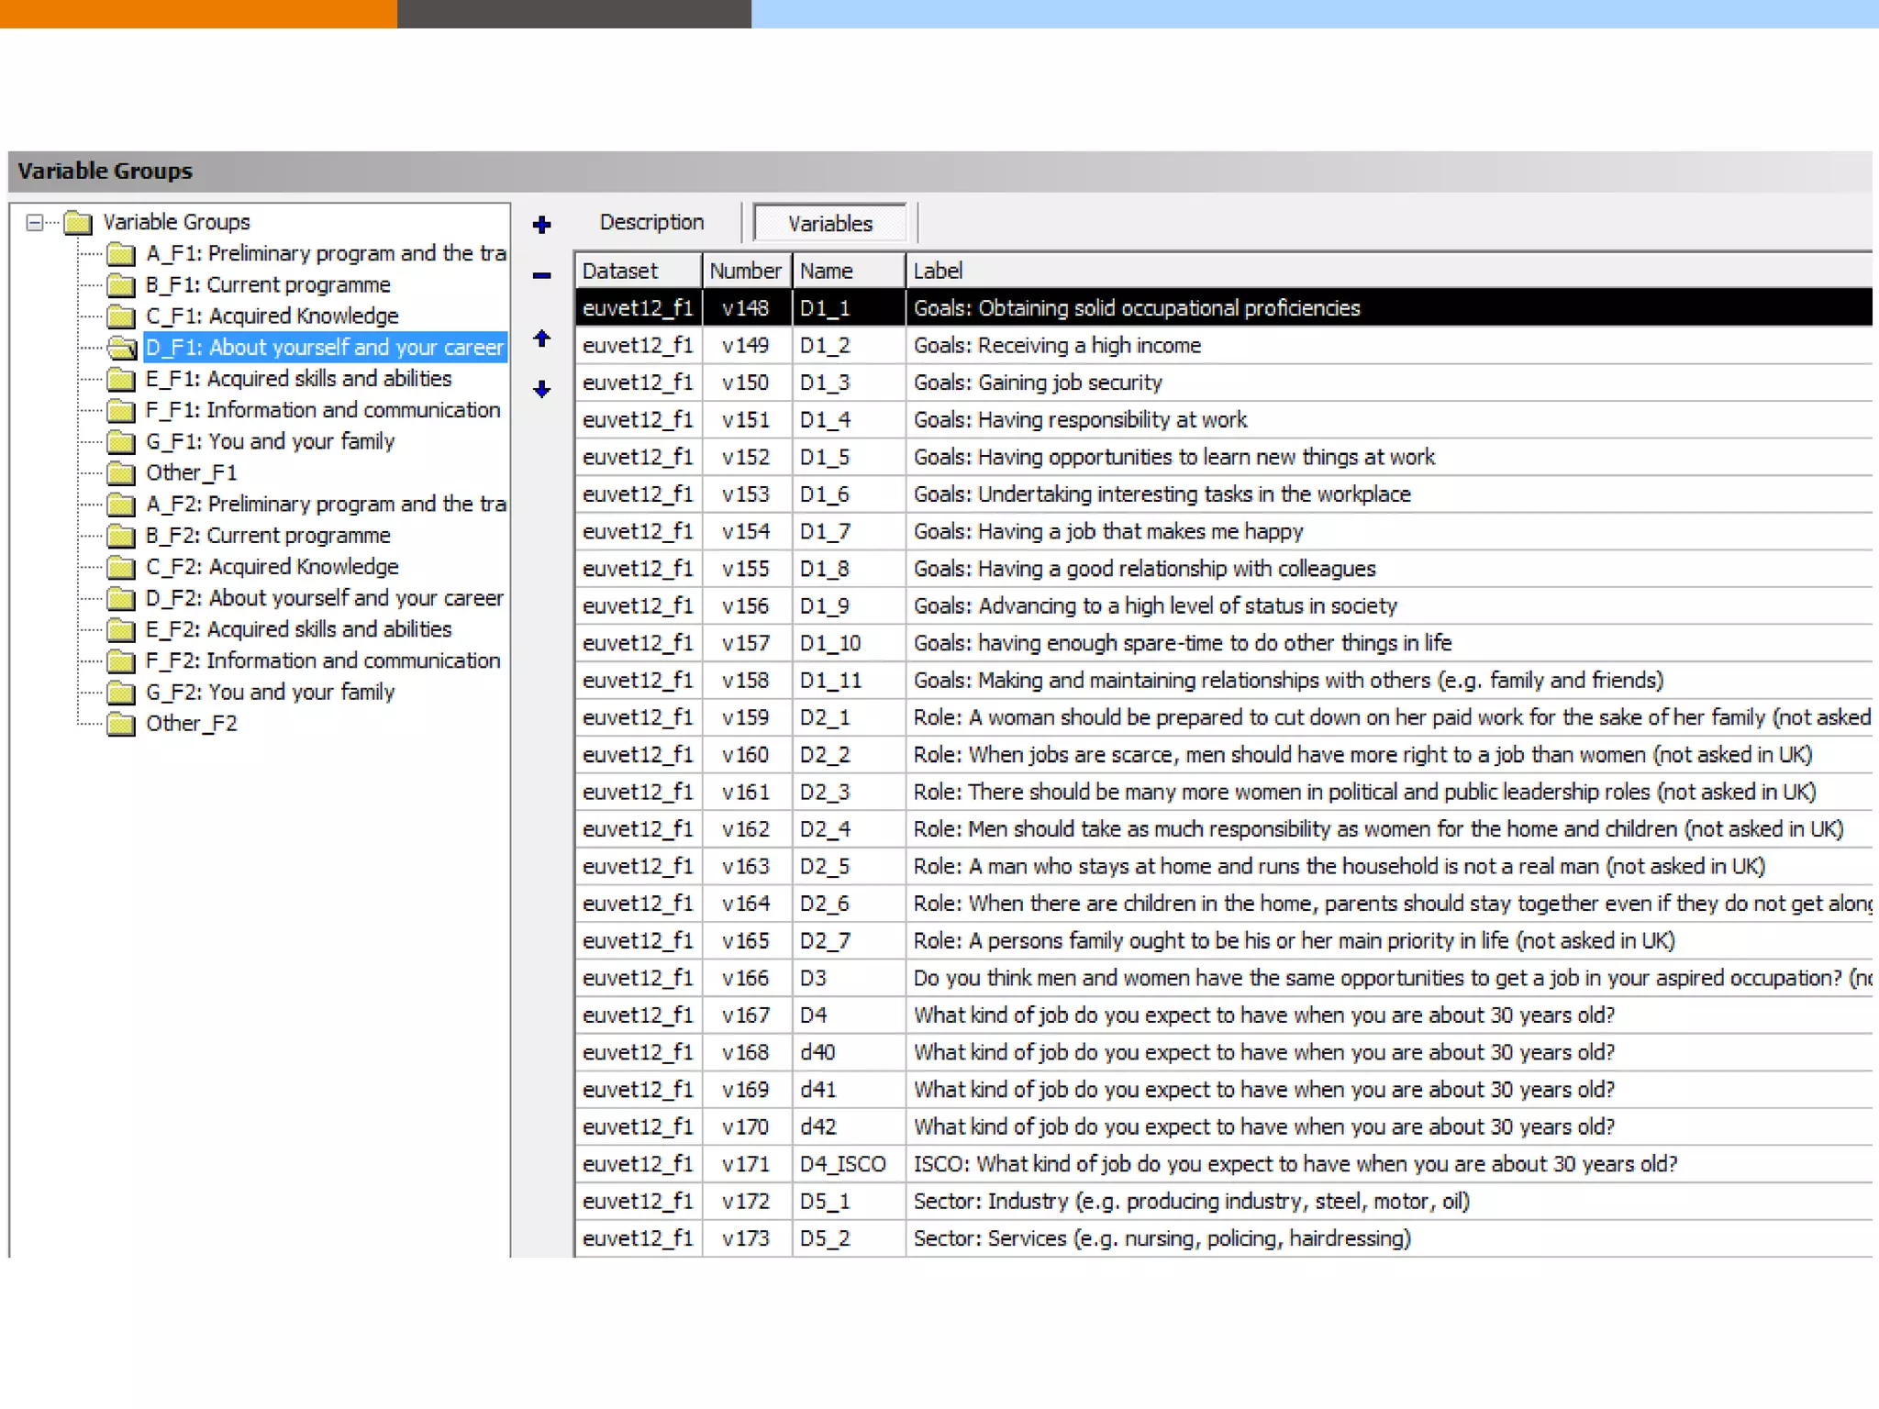Screen dimensions: 1879x1409
Task: Sort by the Number column header
Action: coord(746,272)
